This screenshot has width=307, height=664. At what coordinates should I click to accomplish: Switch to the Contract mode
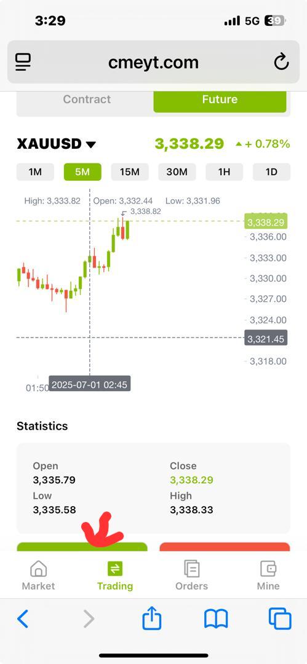(87, 100)
